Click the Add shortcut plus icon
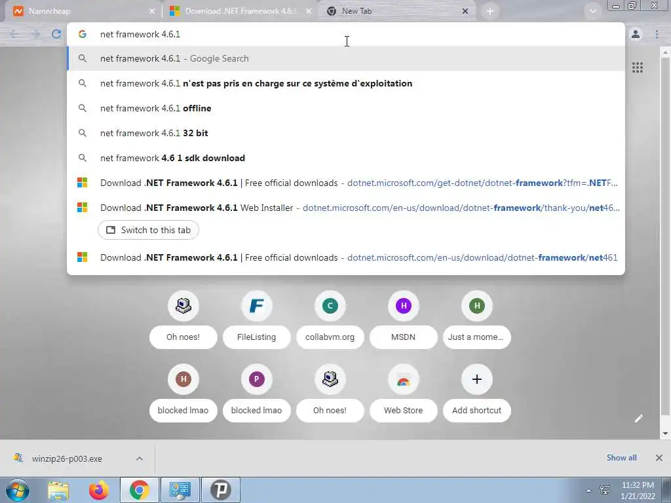671x503 pixels. pos(477,379)
